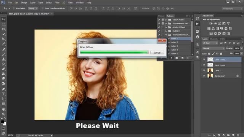
Task: Click the Vibrance adjustment icon
Action: coord(228,24)
